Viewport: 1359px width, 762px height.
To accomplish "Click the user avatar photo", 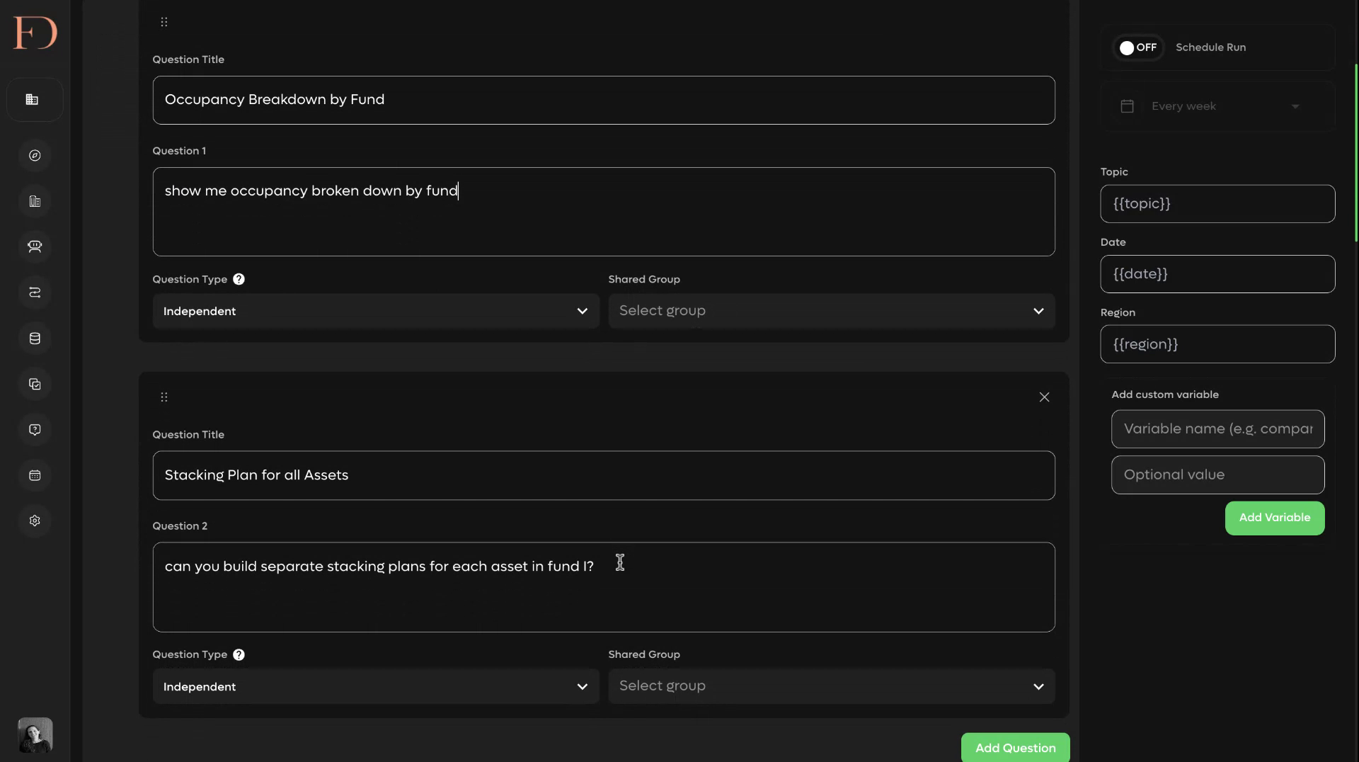I will (35, 735).
